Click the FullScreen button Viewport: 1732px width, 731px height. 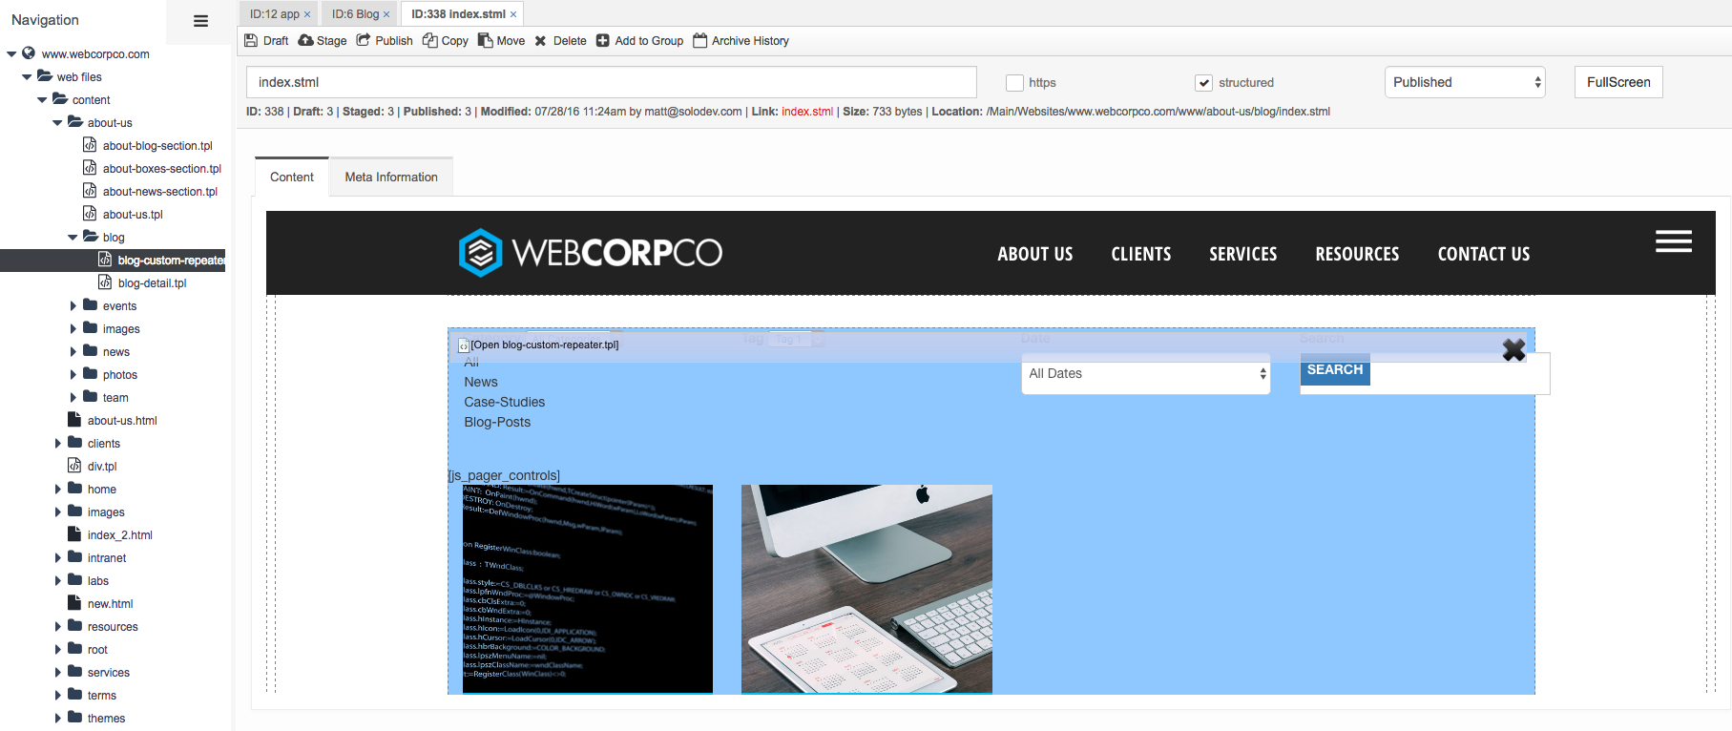point(1618,82)
